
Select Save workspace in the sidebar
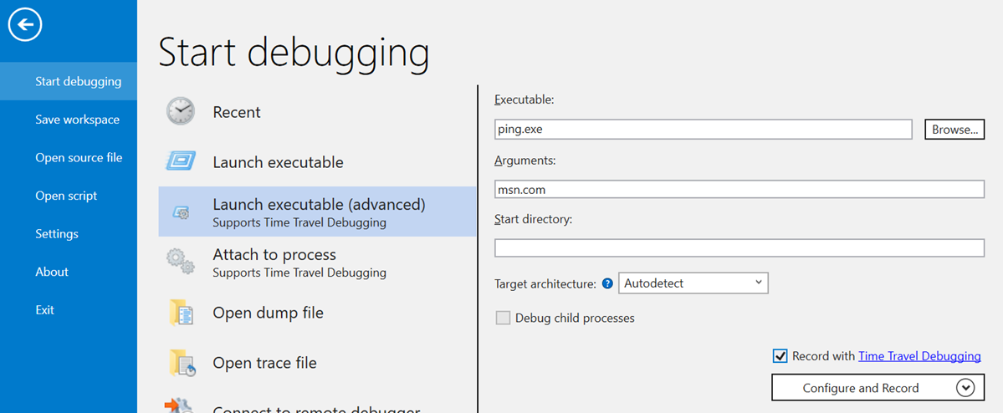77,120
